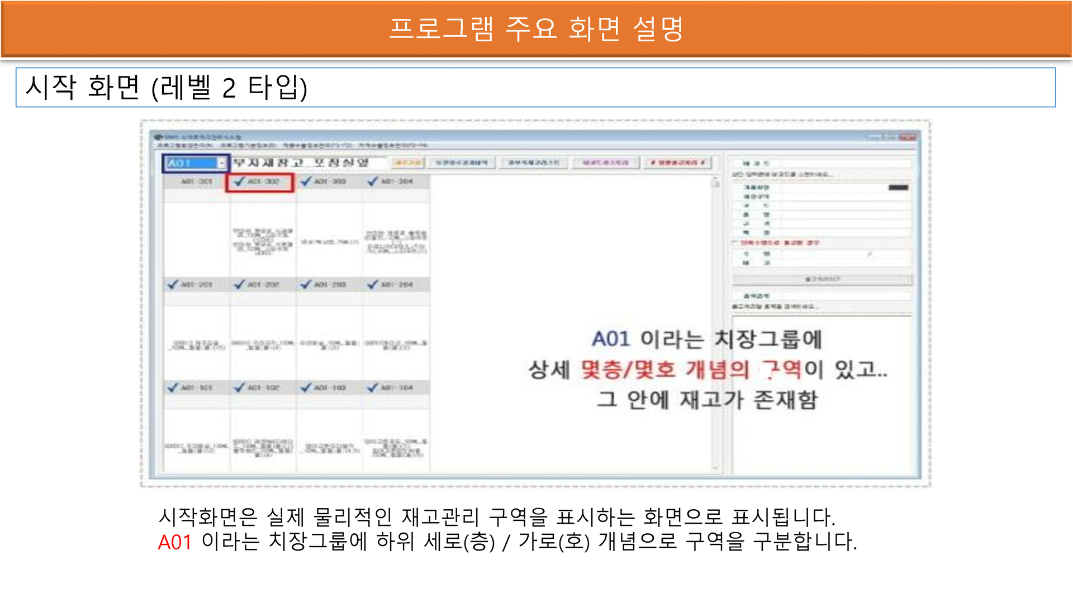Toggle the A01-203 cell checkmark
This screenshot has width=1073, height=603.
pos(306,285)
